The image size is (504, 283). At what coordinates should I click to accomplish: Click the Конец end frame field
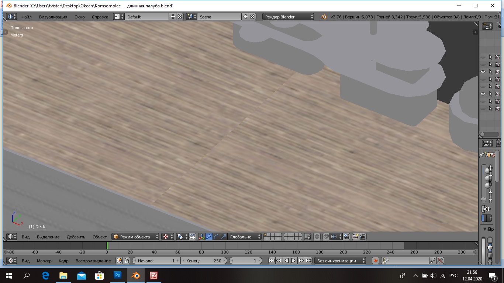point(204,261)
